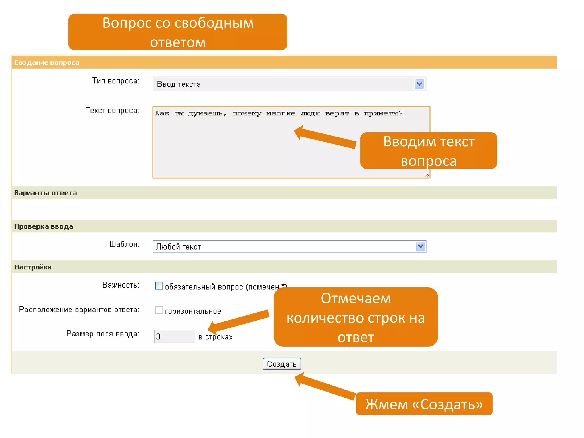Click the 'Создание вопроса' header bar
This screenshot has height=438, width=584.
47,63
